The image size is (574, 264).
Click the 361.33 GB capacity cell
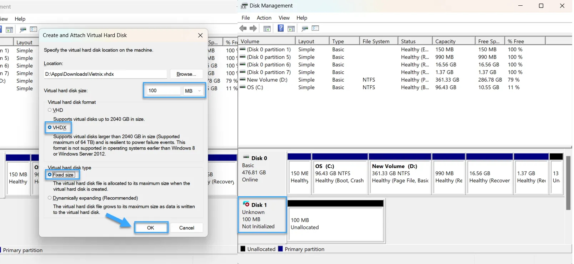coord(447,80)
